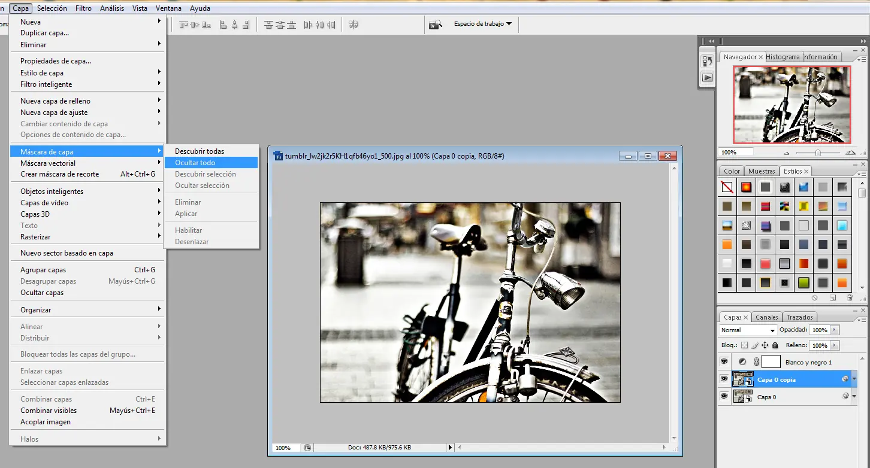Open the Estilos panel options menu
This screenshot has width=870, height=468.
862,174
